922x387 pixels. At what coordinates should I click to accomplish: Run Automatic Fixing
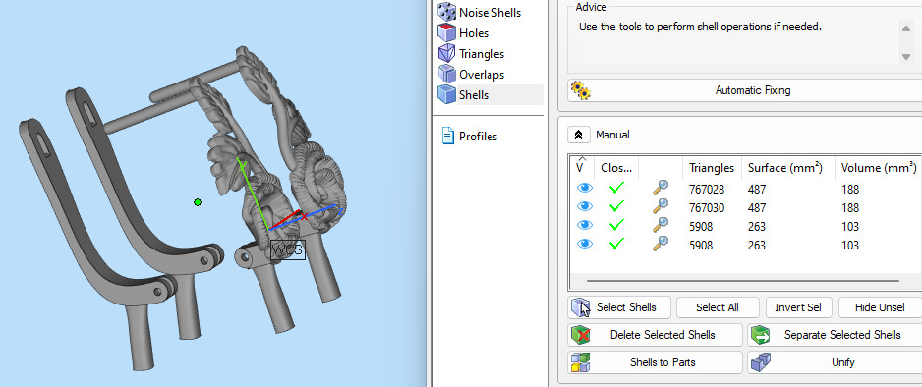point(744,90)
